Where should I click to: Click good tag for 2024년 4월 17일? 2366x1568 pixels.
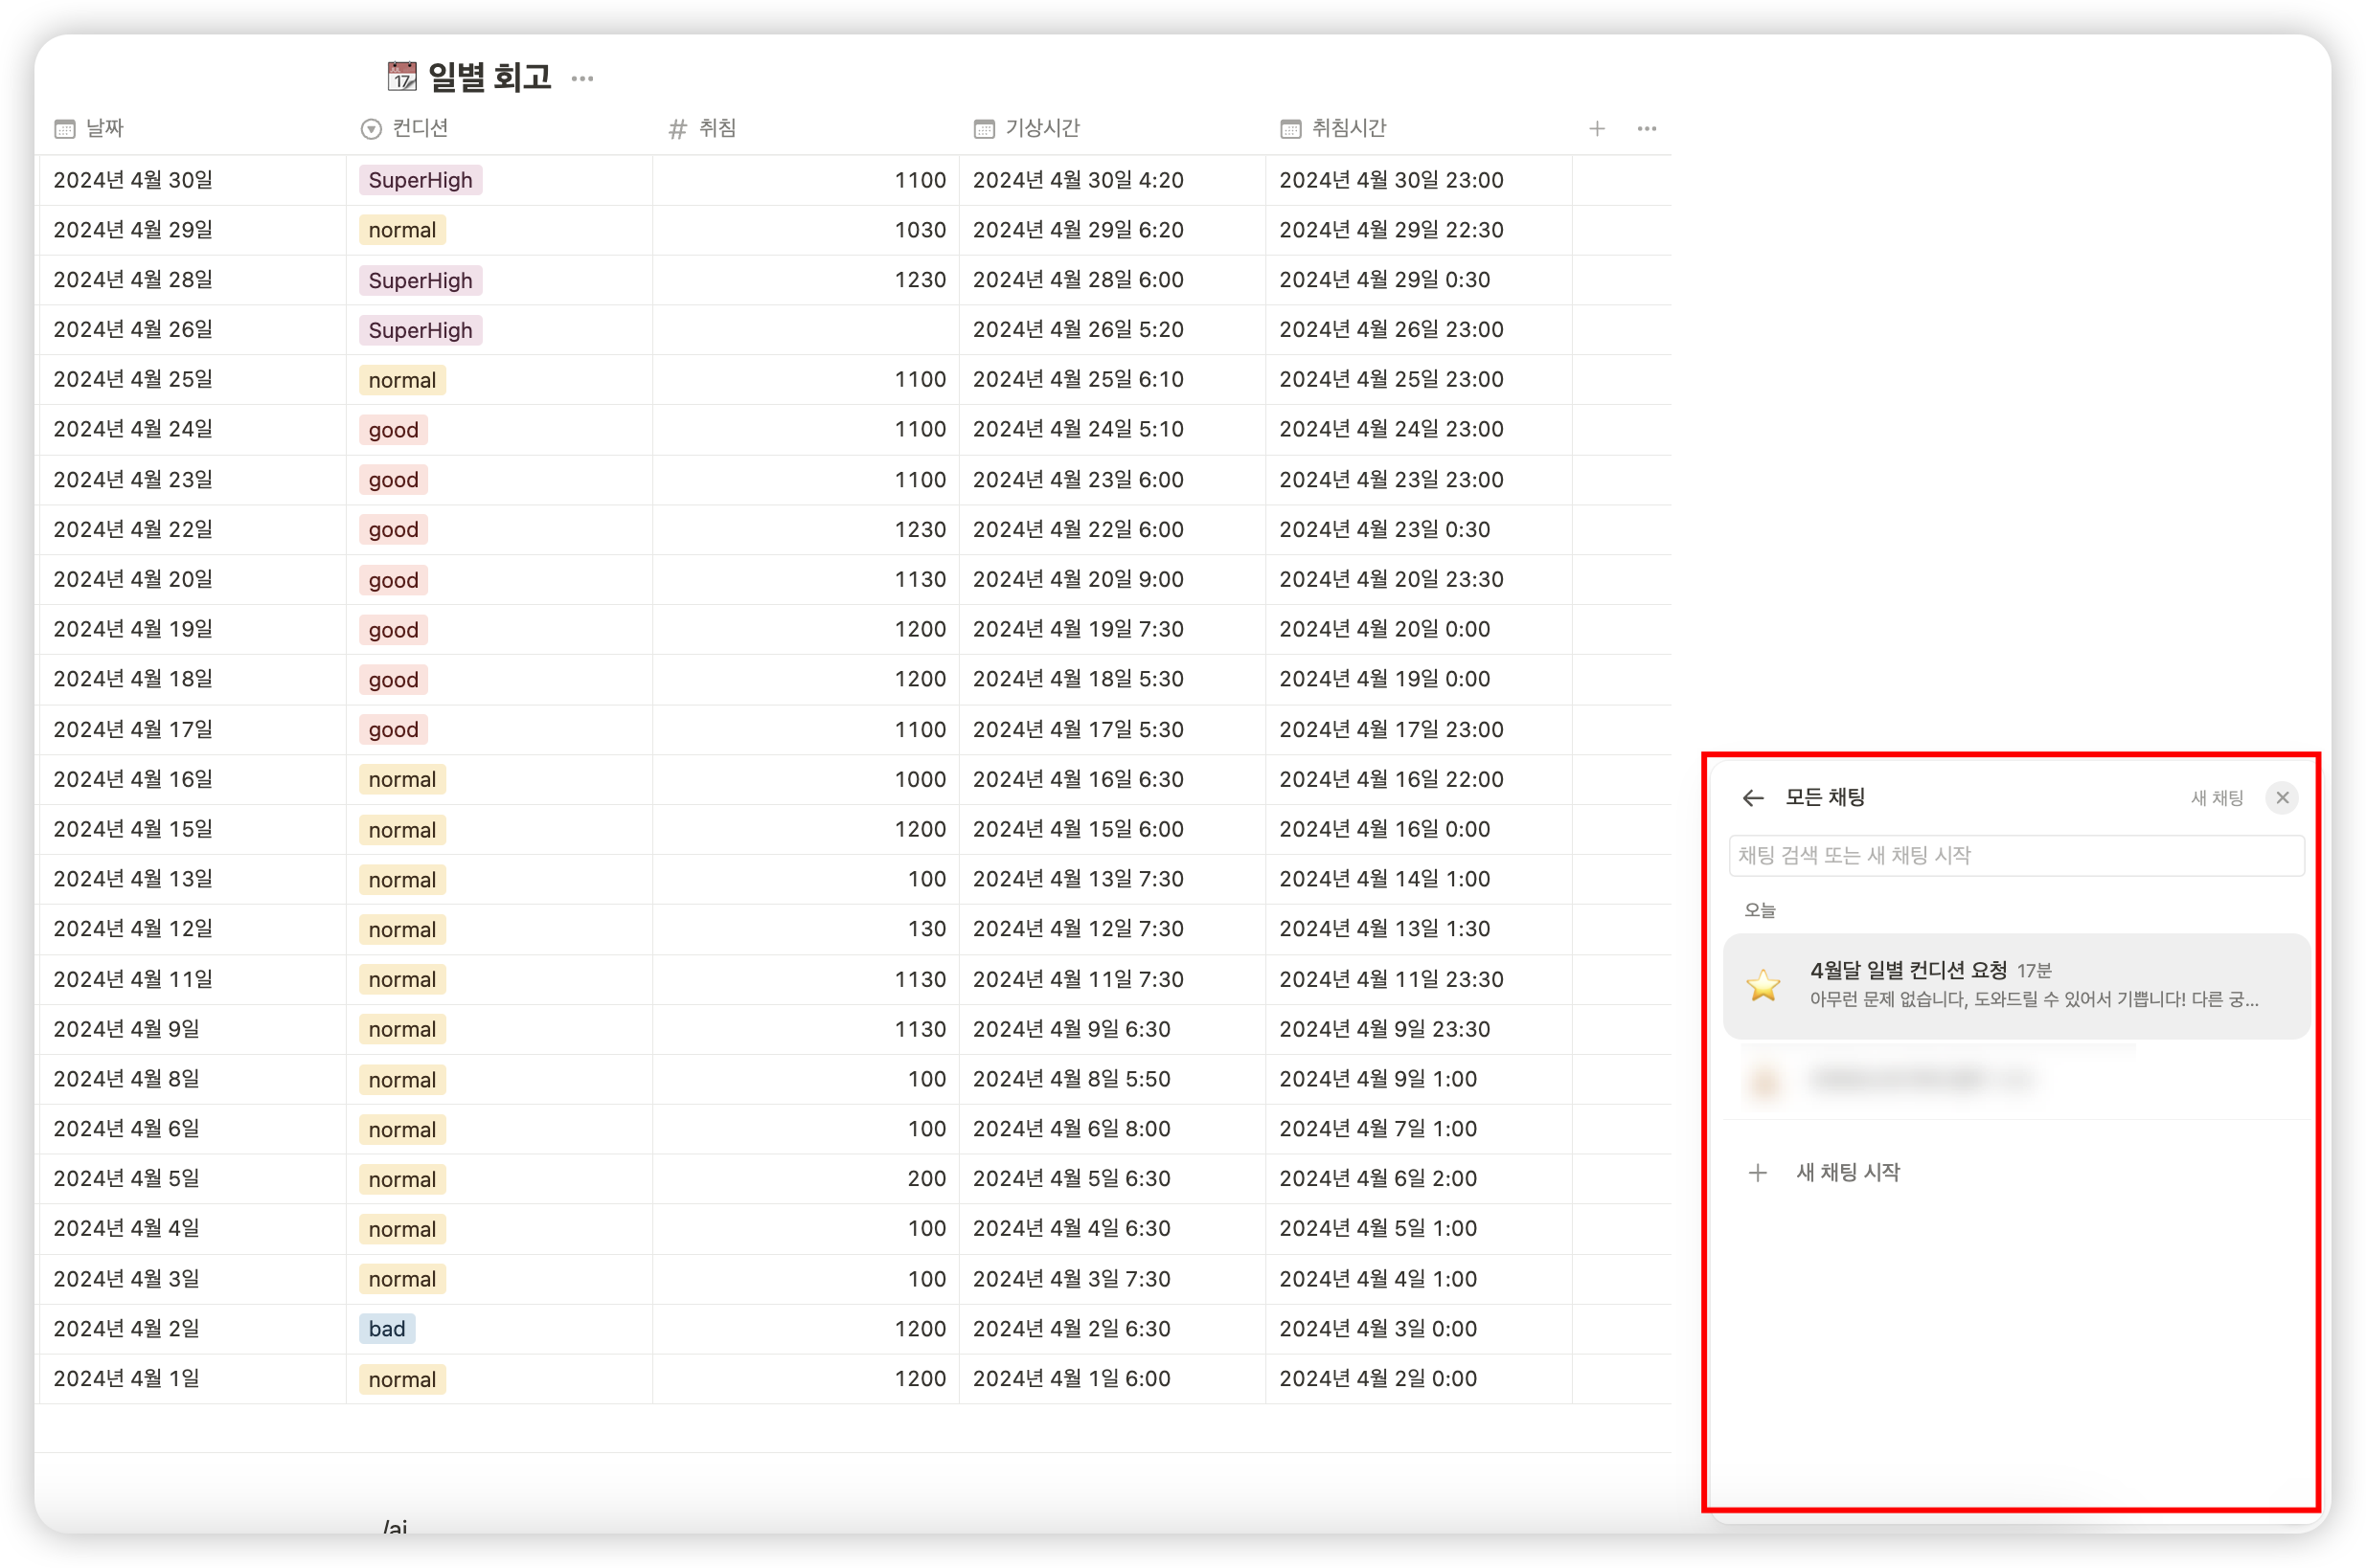click(393, 730)
